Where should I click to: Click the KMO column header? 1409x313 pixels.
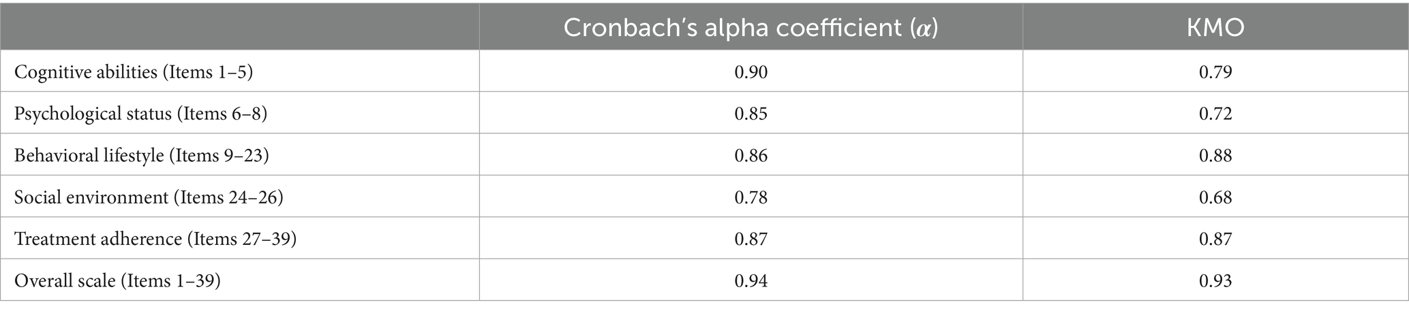point(1215,28)
